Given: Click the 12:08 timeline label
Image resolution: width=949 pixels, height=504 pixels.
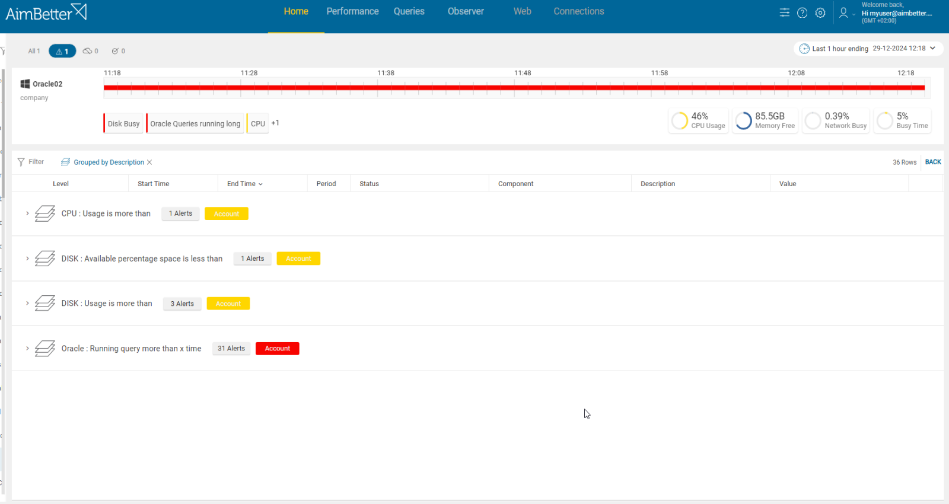Looking at the screenshot, I should (x=797, y=73).
